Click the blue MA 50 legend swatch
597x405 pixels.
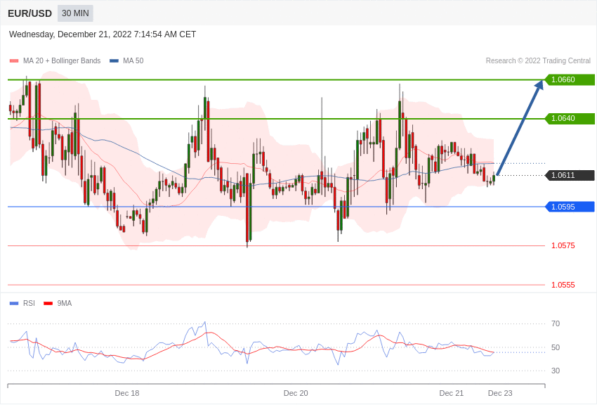tap(114, 61)
